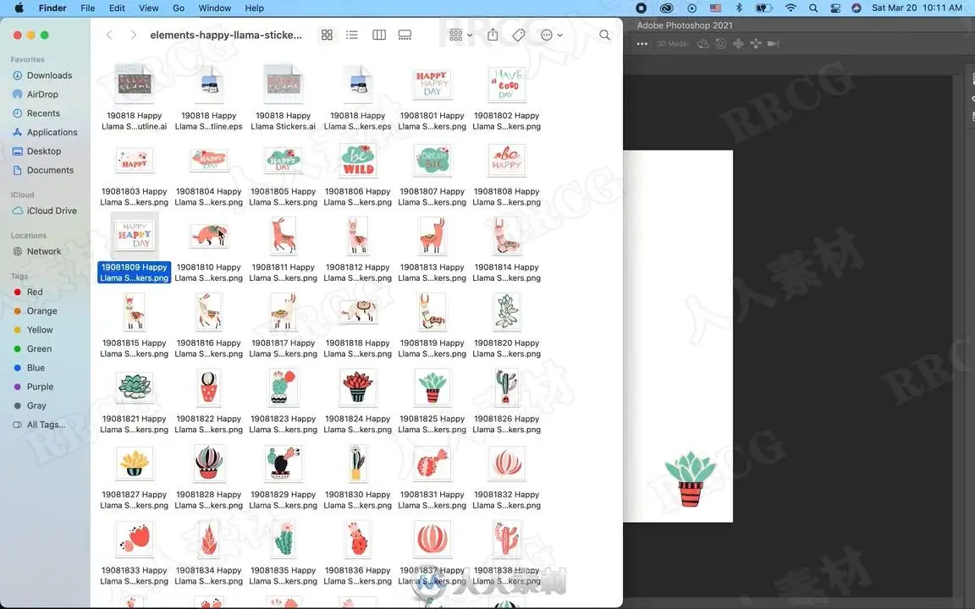The image size is (975, 609).
Task: Open the File menu
Action: [x=88, y=8]
